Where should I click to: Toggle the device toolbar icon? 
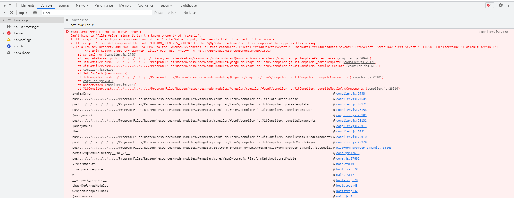[x=11, y=5]
